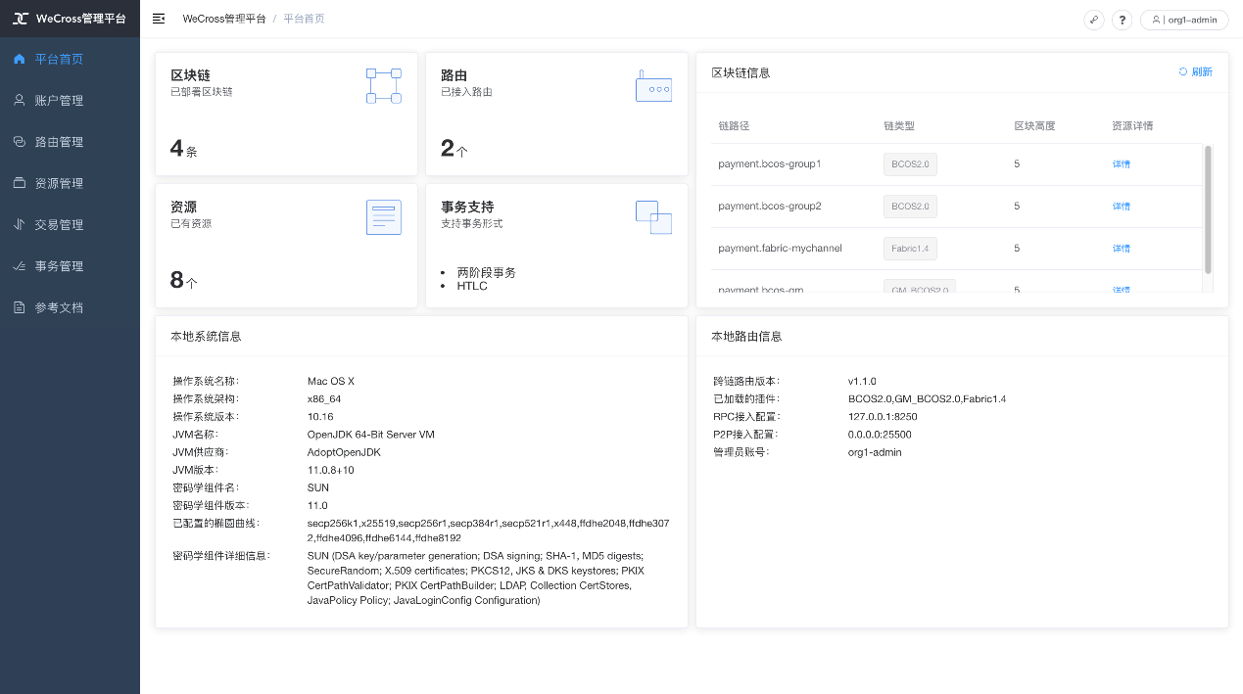Click HTLC list item

tap(472, 286)
